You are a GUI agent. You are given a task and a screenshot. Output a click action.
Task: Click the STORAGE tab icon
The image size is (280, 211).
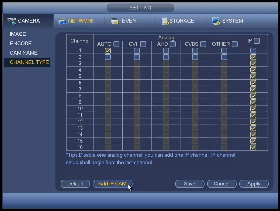coord(165,22)
